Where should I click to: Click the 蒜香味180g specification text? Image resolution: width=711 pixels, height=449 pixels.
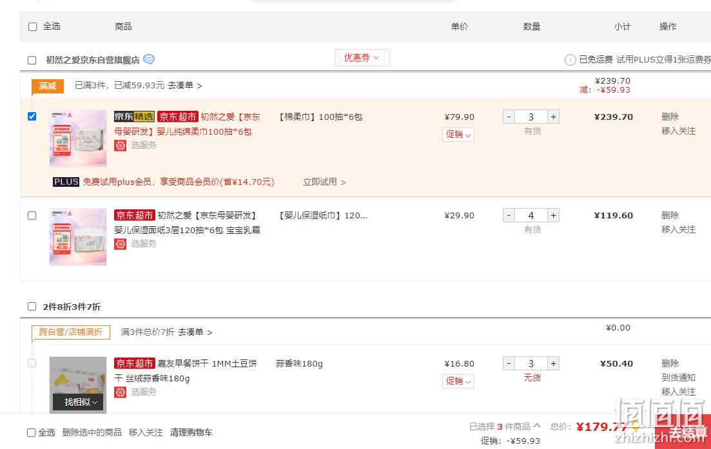coord(299,363)
